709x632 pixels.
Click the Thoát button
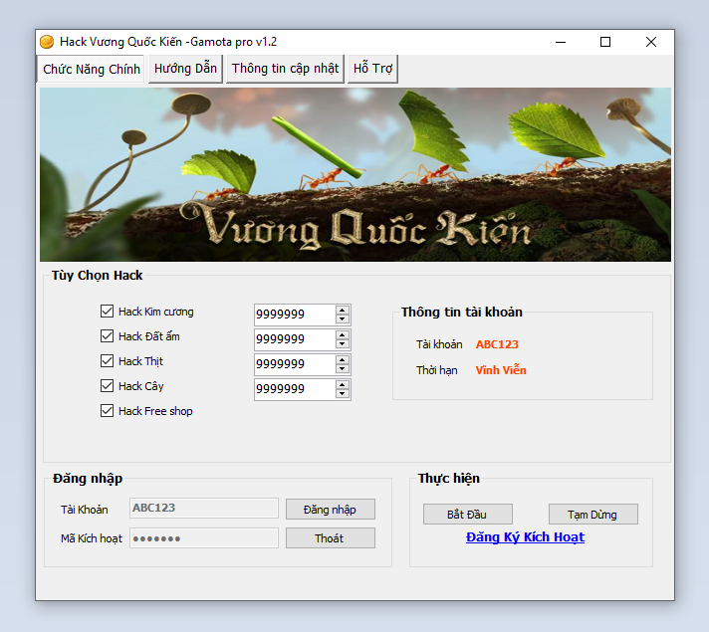(x=330, y=538)
